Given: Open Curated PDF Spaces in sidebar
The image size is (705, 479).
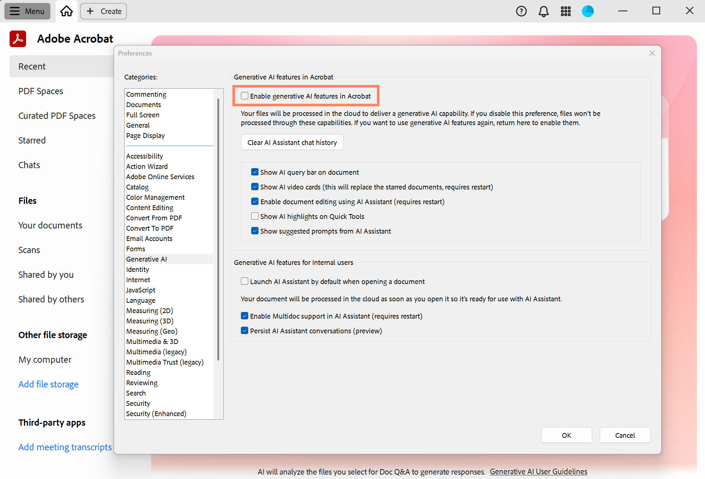Looking at the screenshot, I should (57, 116).
